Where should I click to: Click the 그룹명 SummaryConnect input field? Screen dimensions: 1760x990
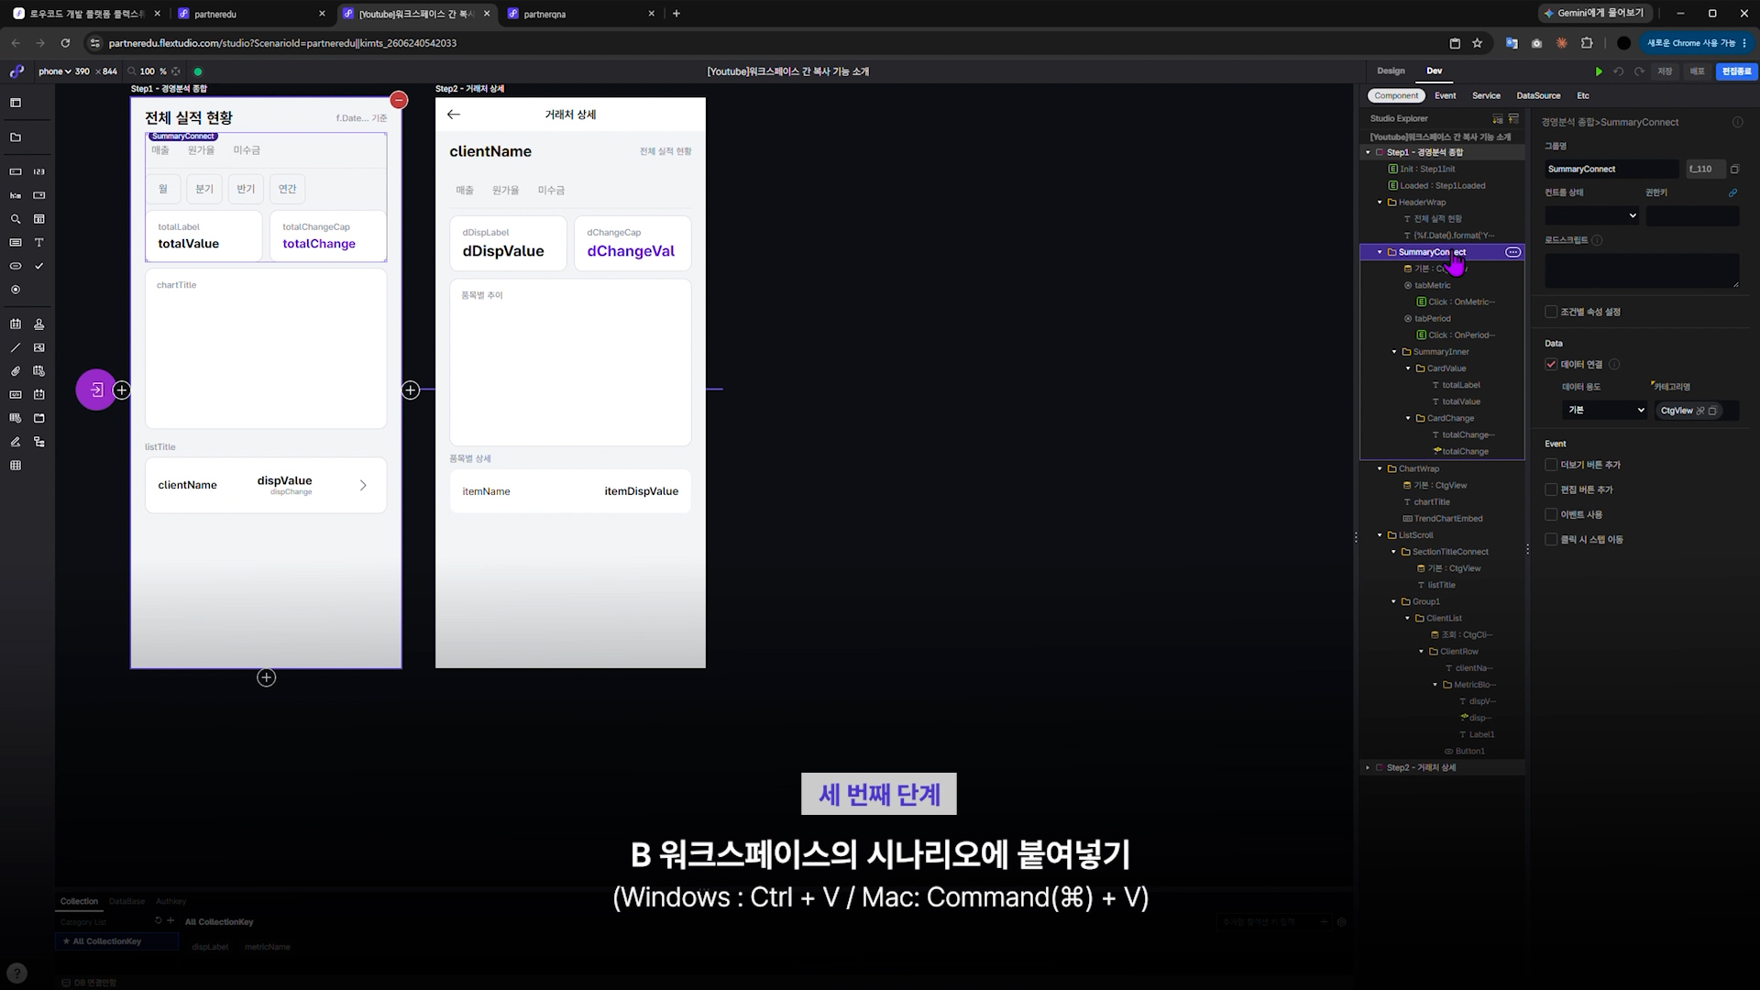1613,170
